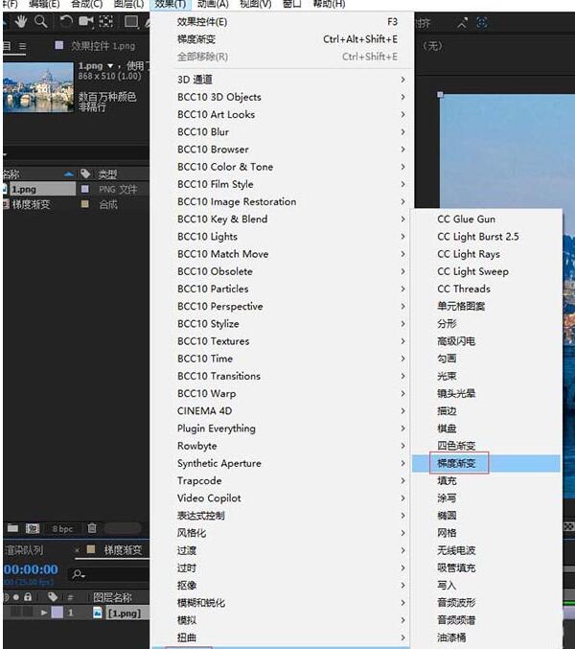
Task: Click the label tag icon in timeline header
Action: [x=53, y=597]
